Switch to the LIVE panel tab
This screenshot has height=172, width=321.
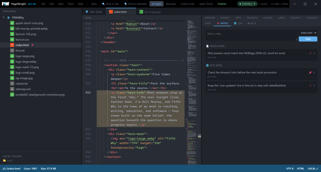[x=238, y=23]
